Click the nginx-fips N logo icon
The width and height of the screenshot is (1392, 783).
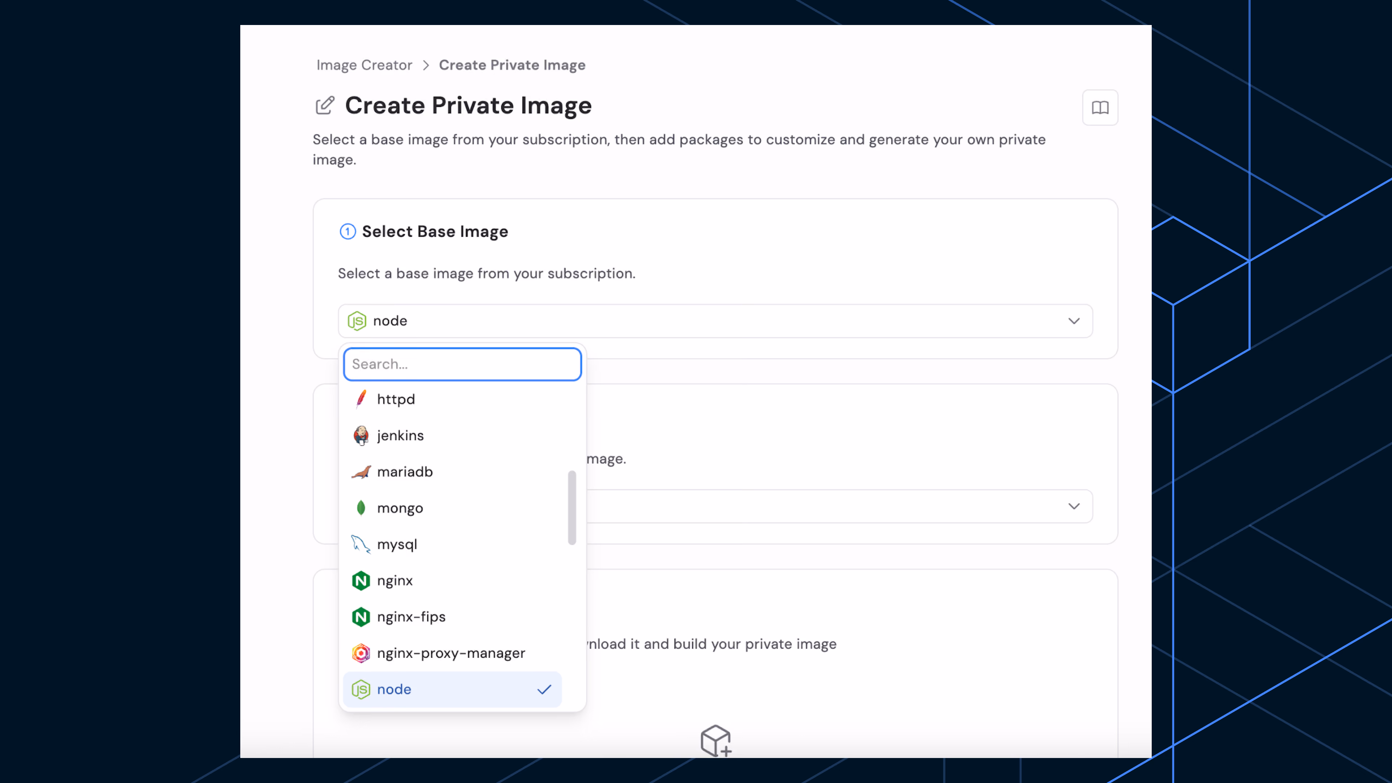[361, 617]
